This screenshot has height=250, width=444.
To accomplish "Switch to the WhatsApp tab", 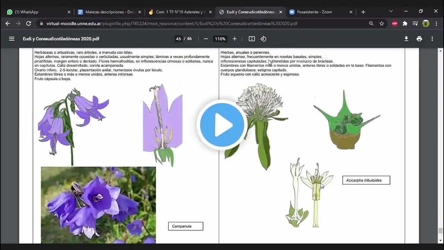I will [x=38, y=12].
